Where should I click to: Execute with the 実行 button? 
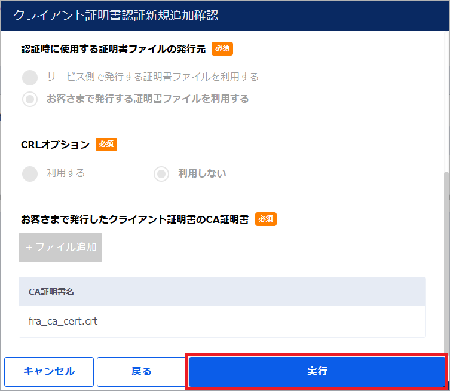pyautogui.click(x=317, y=371)
